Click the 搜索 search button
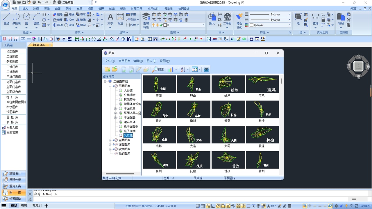Image resolution: width=372 pixels, height=209 pixels. pos(158,69)
